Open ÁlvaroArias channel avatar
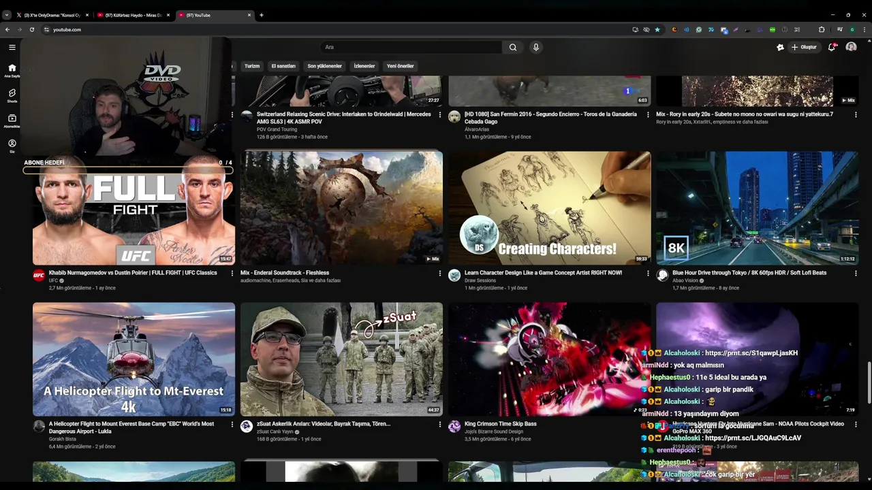This screenshot has width=872, height=490. [x=454, y=116]
